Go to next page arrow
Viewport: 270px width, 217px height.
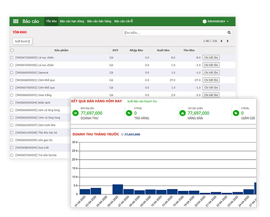pyautogui.click(x=227, y=41)
